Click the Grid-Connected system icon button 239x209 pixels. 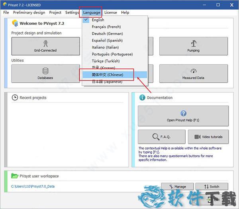[x=45, y=47]
